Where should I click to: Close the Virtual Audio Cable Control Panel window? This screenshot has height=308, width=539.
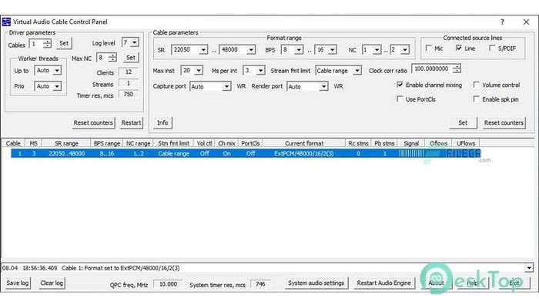click(526, 22)
